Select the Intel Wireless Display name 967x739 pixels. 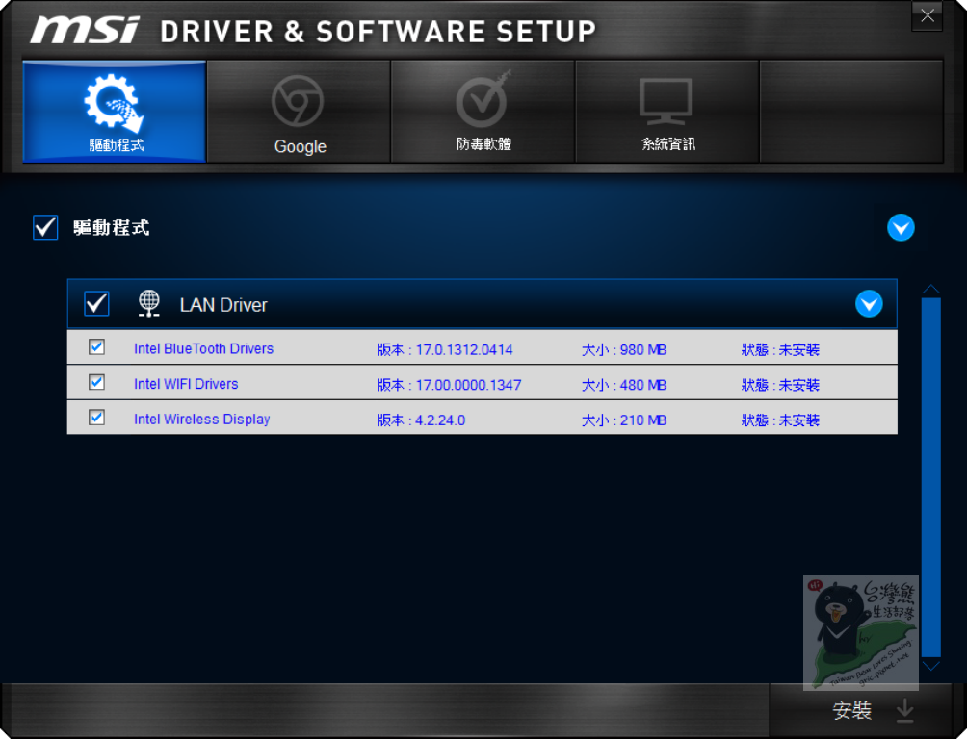201,420
